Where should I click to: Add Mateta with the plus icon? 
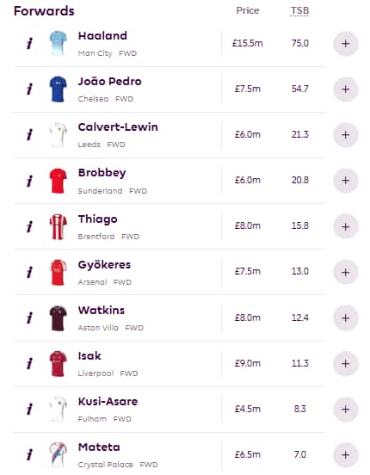[x=346, y=454]
